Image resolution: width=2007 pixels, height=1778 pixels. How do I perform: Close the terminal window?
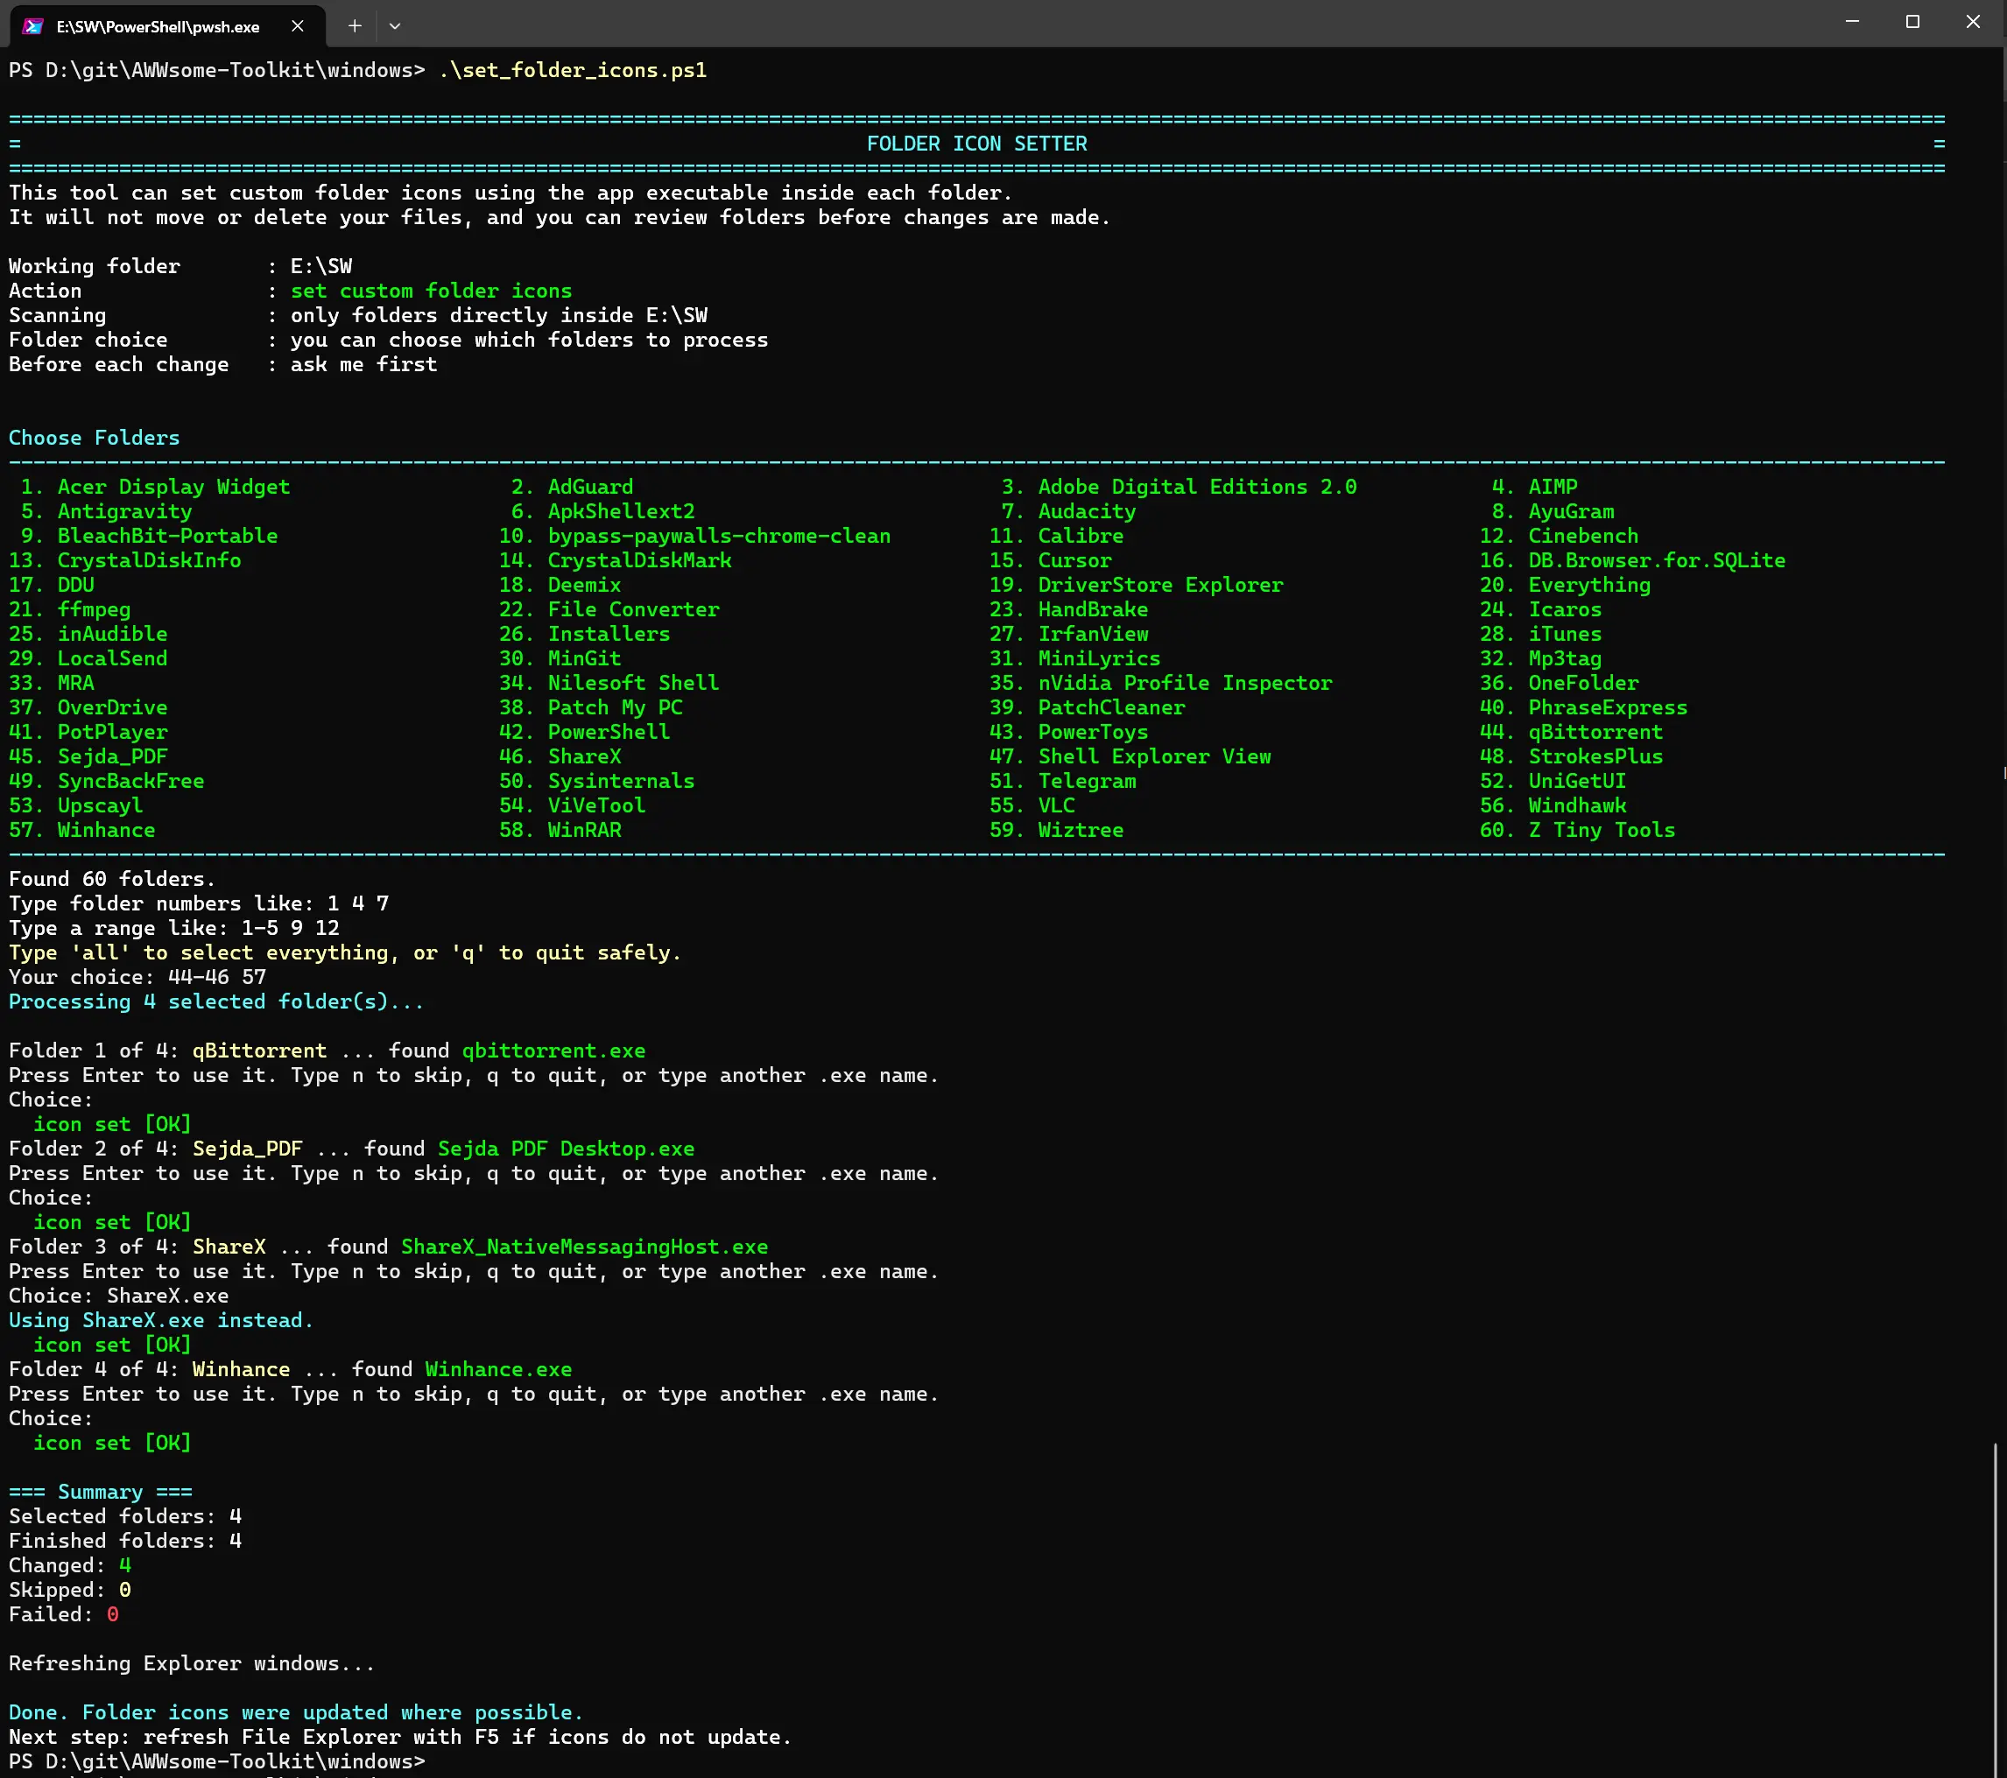tap(1974, 22)
